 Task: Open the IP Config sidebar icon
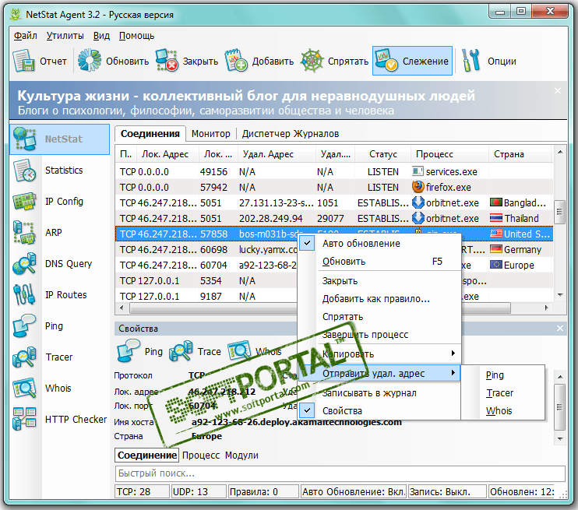pyautogui.click(x=24, y=202)
